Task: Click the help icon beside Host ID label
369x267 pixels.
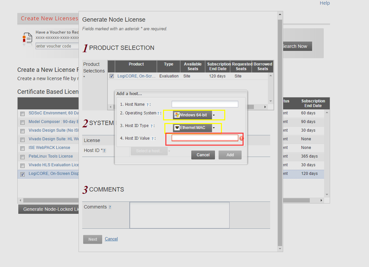Action: pos(104,150)
